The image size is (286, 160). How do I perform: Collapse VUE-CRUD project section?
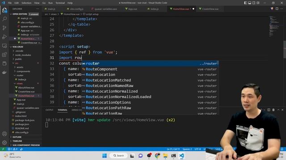[x=18, y=47]
